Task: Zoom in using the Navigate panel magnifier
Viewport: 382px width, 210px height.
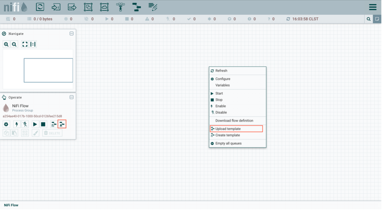Action: tap(6, 44)
